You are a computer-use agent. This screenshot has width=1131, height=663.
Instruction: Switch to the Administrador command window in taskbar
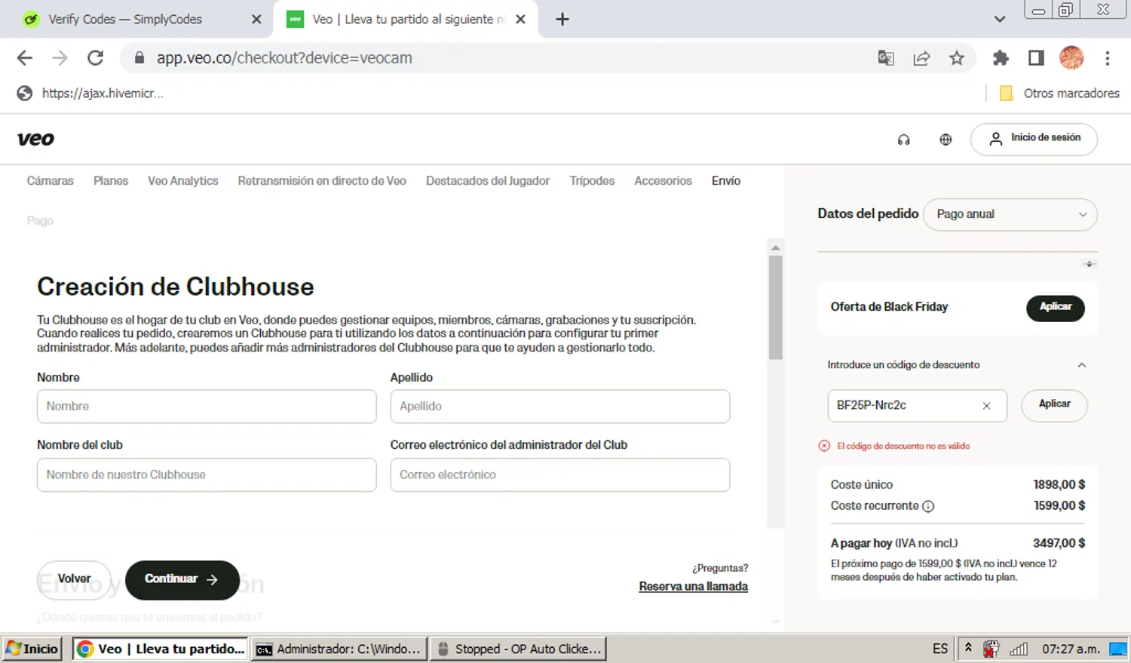[339, 649]
